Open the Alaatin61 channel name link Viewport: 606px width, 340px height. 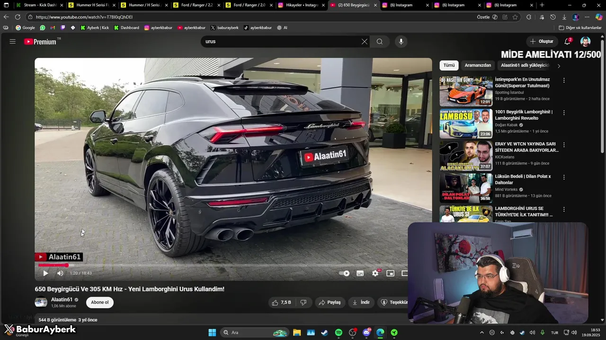coord(62,299)
